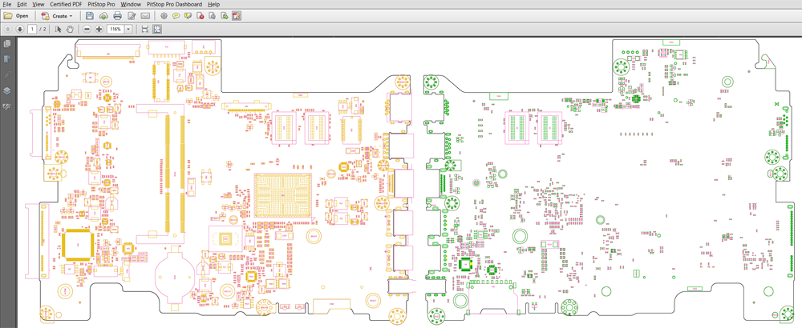Open the Certified PDF menu
Screen dimensions: 802x328
point(66,4)
